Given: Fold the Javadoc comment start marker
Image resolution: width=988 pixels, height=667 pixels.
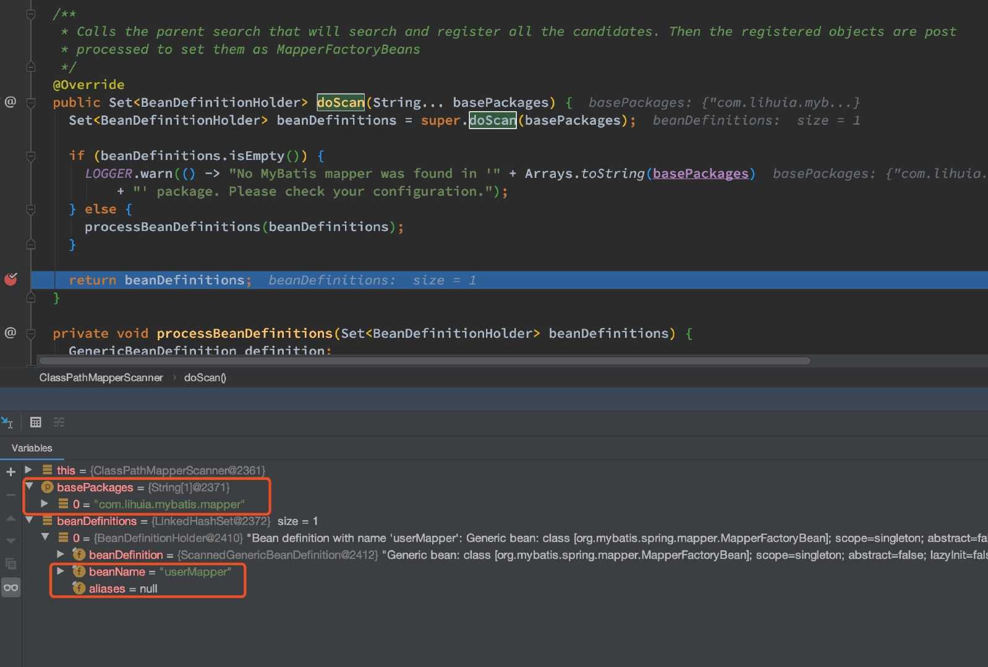Looking at the screenshot, I should (x=31, y=14).
